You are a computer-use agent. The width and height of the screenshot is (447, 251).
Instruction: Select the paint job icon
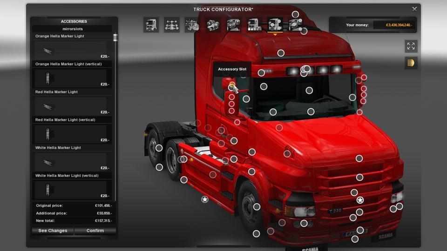click(x=254, y=25)
